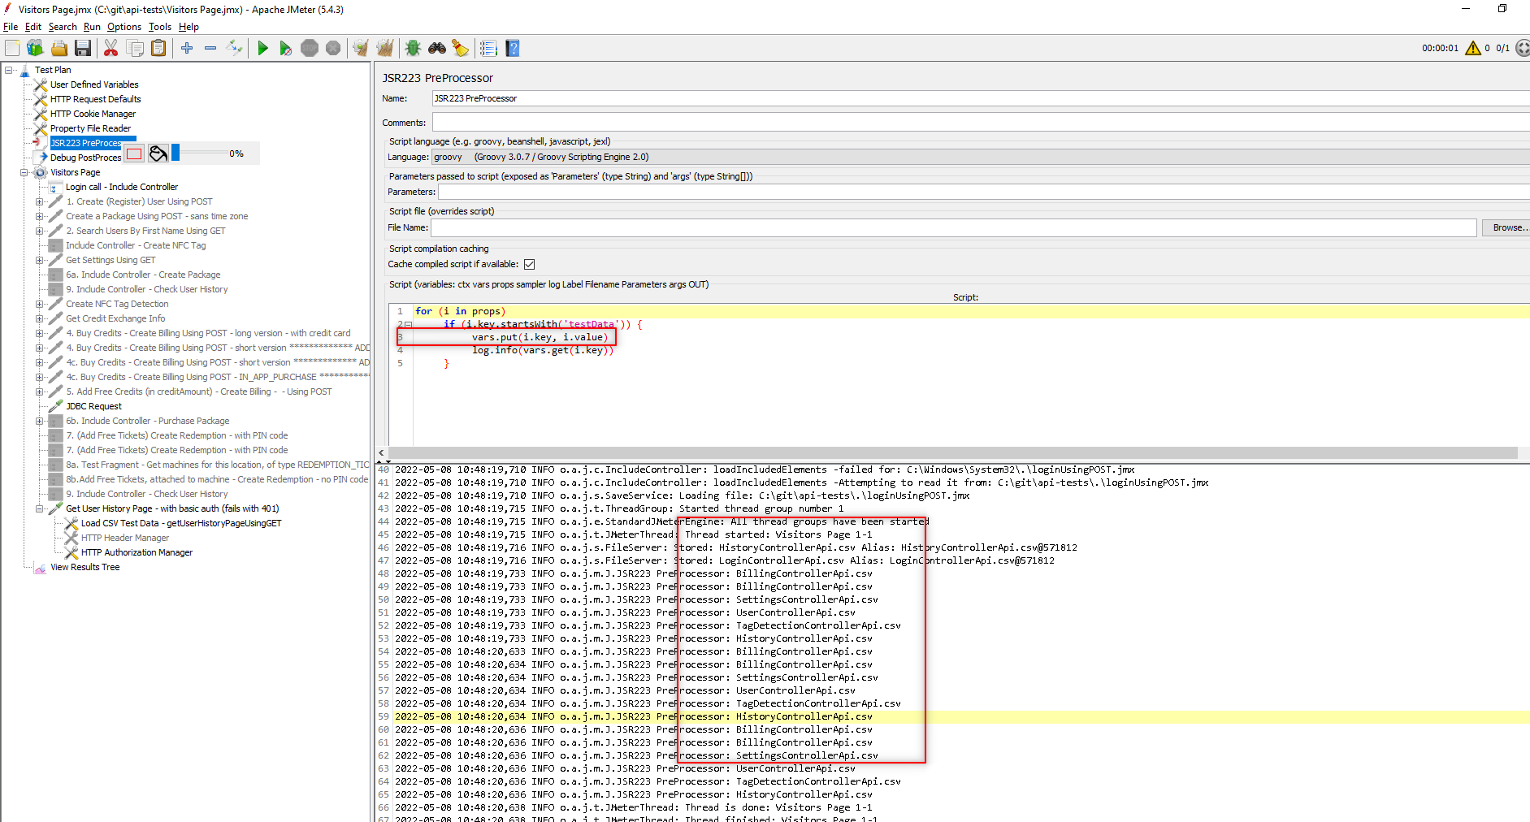
Task: Click the script File Name field
Action: point(954,227)
